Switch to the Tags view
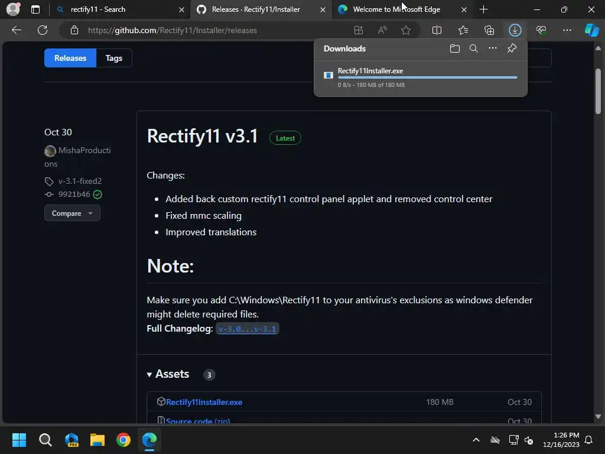Viewport: 605px width, 454px height. (114, 58)
